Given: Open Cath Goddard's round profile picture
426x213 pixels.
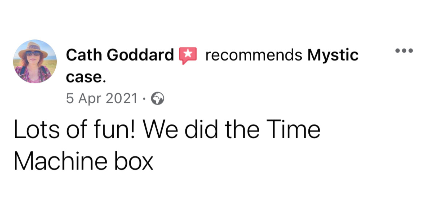Looking at the screenshot, I should (x=35, y=61).
